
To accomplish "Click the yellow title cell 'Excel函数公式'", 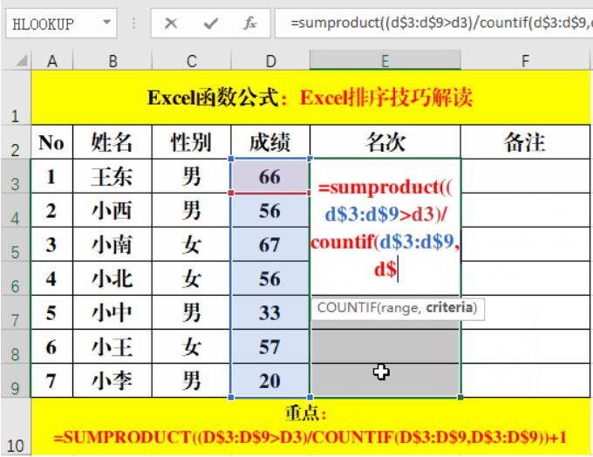I will [310, 98].
